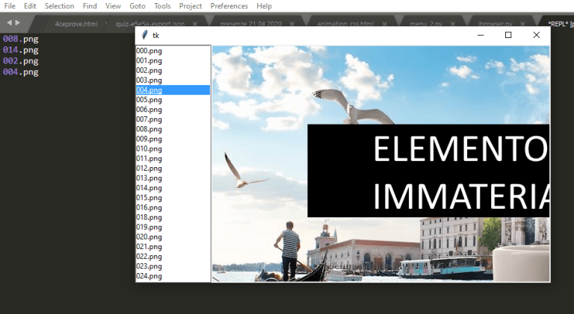This screenshot has height=314, width=574.
Task: Close the menu_2.py tab
Action: point(452,24)
